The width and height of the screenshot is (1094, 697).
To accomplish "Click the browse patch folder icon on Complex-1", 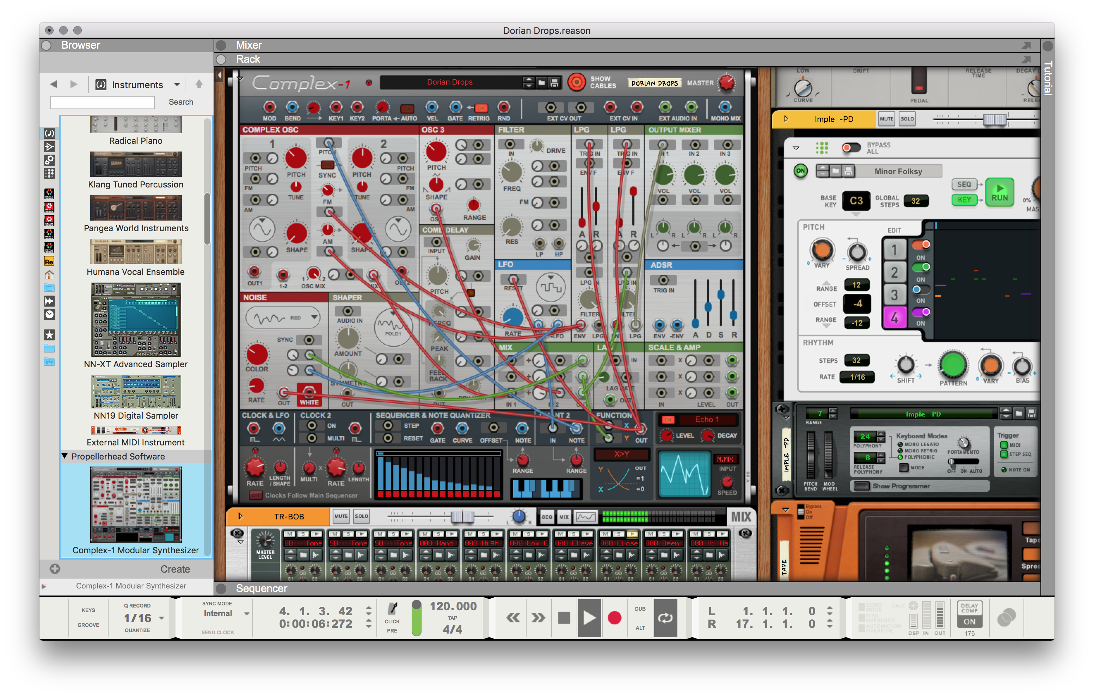I will pyautogui.click(x=542, y=82).
